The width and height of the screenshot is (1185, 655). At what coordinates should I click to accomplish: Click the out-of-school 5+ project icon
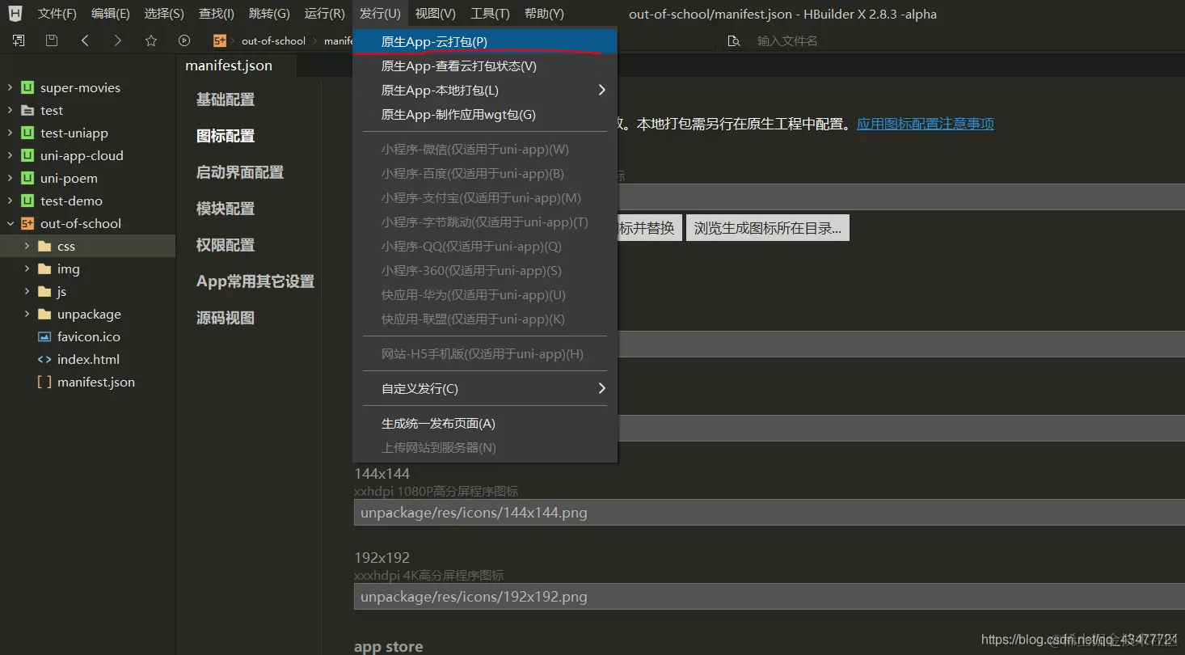click(28, 223)
